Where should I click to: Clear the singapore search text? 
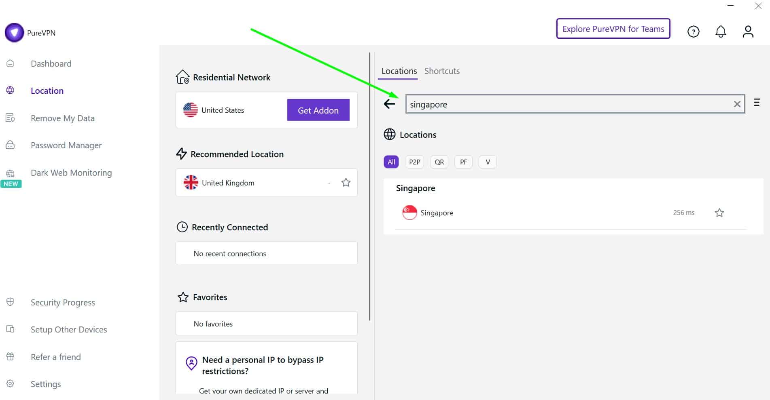pyautogui.click(x=737, y=104)
